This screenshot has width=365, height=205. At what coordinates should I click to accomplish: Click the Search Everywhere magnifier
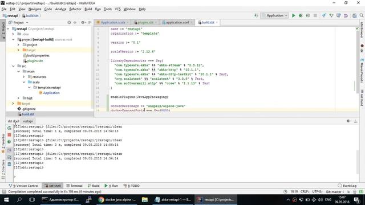(362, 15)
